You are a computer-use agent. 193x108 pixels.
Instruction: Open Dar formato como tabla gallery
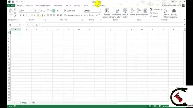[117, 13]
